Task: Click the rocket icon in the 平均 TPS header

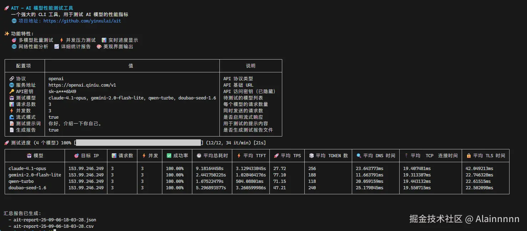Action: 276,156
